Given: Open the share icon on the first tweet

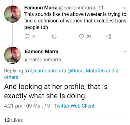Looking at the screenshot, I should [x=109, y=37].
